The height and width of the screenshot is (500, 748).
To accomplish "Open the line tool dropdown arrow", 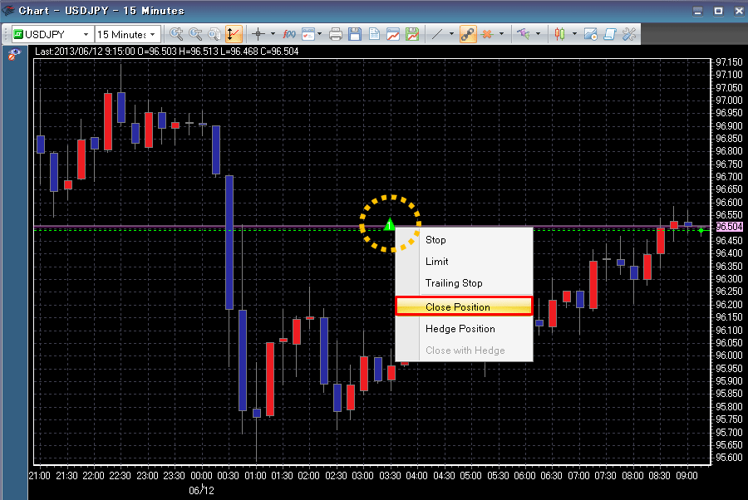I will (451, 34).
